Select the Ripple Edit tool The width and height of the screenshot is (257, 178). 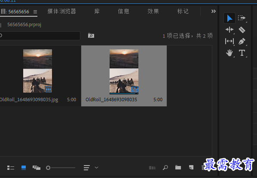(x=229, y=30)
